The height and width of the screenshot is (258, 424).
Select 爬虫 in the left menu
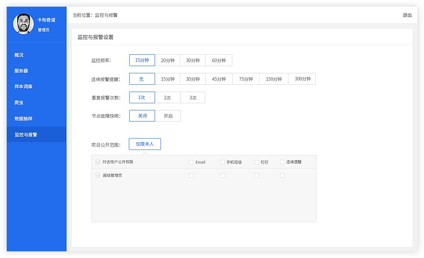[19, 103]
